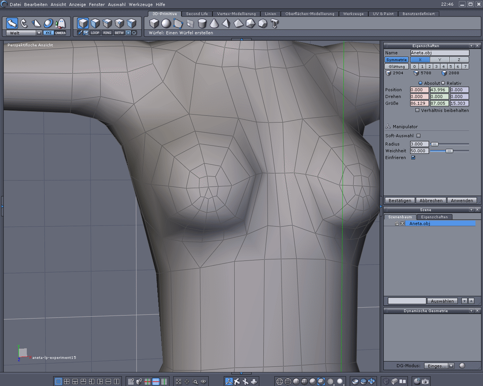Adjust the Weichheit slider handle
This screenshot has height=386, width=483.
tap(449, 151)
